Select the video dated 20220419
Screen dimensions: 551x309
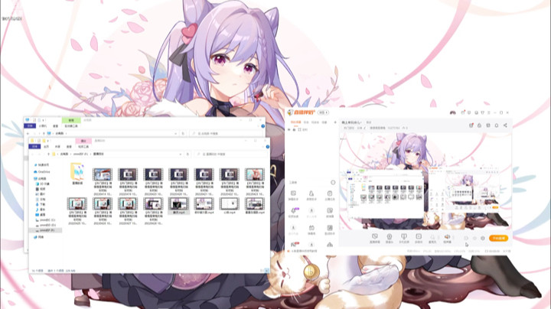pos(128,182)
